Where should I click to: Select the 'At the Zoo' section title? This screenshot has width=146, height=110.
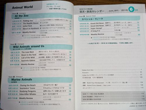[x=22, y=16]
